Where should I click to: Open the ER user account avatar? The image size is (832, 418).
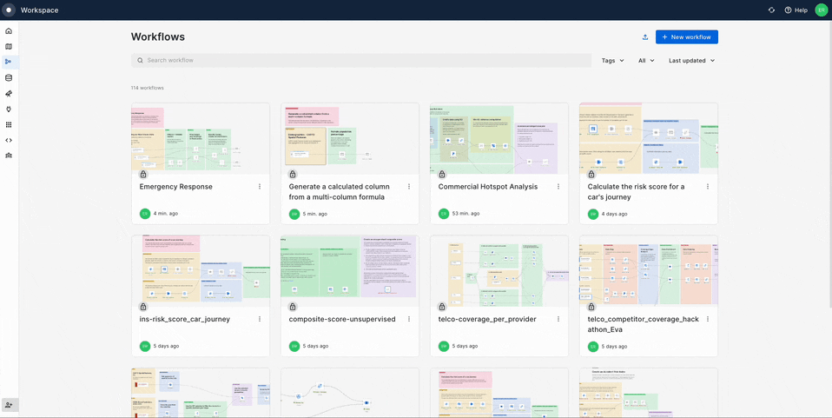pos(821,10)
